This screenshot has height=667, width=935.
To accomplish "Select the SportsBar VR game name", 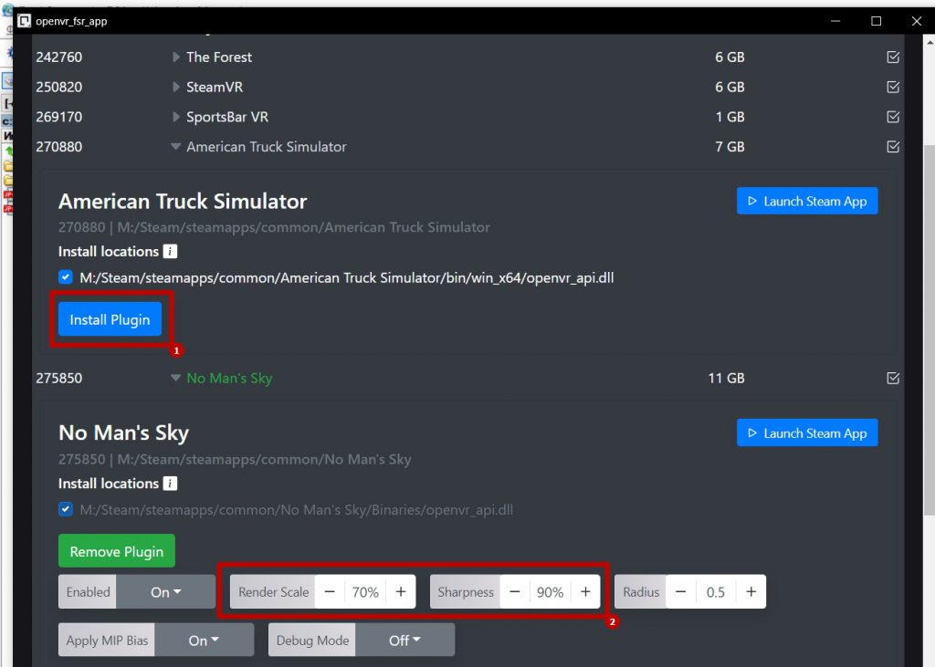I will [227, 117].
